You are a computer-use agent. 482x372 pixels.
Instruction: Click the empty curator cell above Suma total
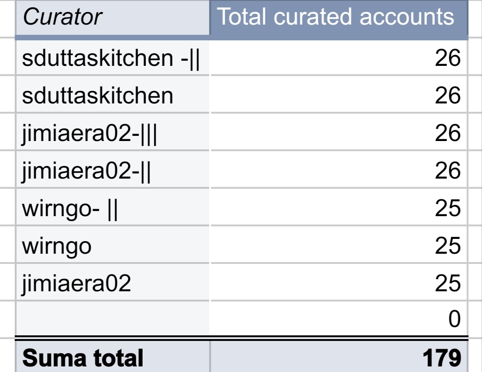pos(113,318)
